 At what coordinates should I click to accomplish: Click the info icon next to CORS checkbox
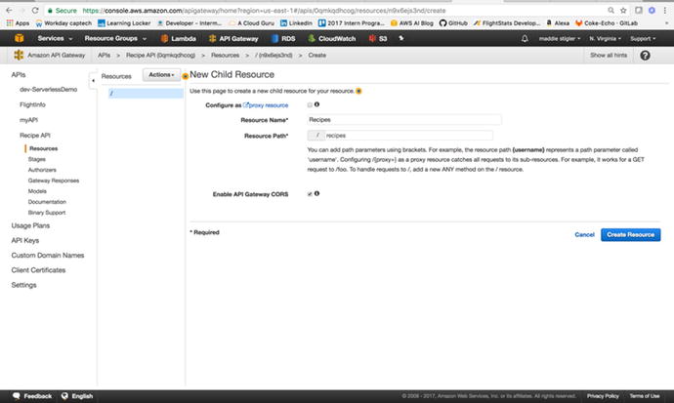click(x=316, y=193)
